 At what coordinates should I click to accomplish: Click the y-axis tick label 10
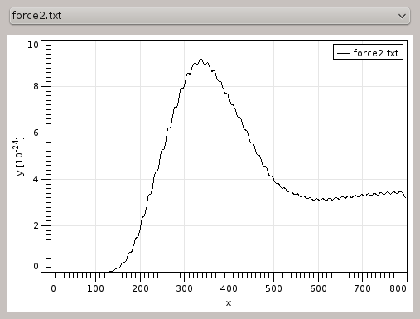click(33, 45)
